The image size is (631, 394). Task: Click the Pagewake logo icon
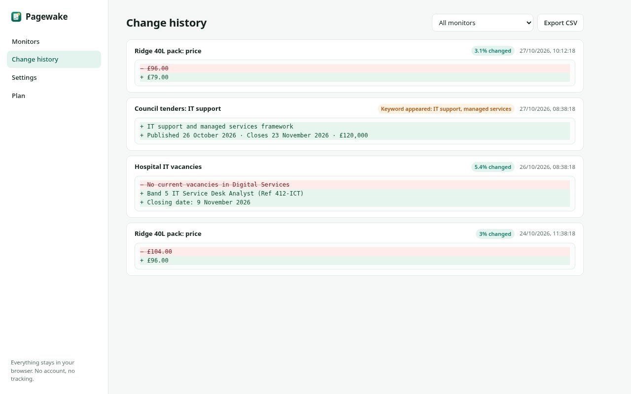click(x=16, y=17)
